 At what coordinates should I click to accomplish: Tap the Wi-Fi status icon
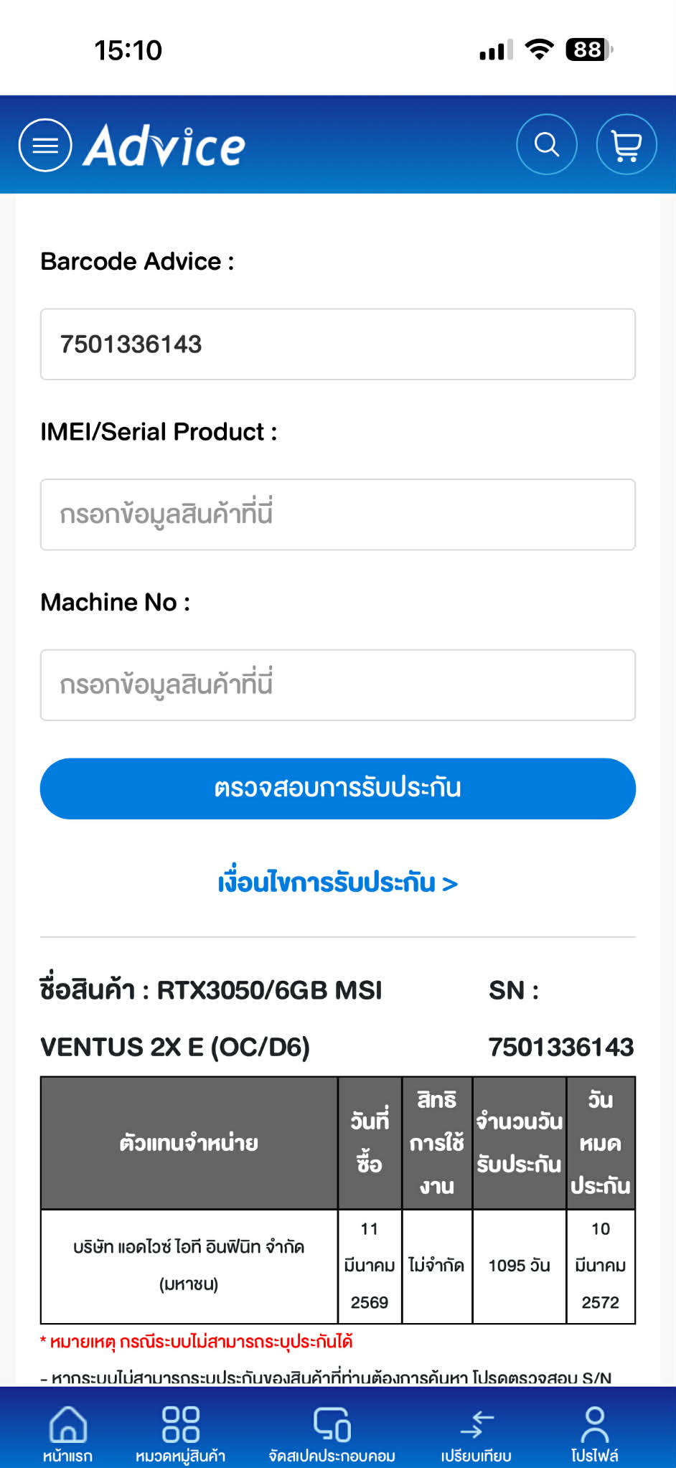tap(539, 50)
